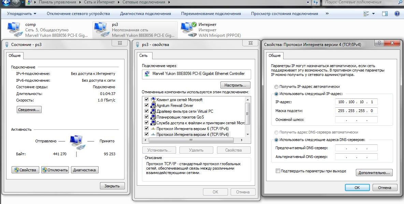This screenshot has height=204, width=404.
Task: Open the Упорядочить dropdown menu
Action: (21, 14)
